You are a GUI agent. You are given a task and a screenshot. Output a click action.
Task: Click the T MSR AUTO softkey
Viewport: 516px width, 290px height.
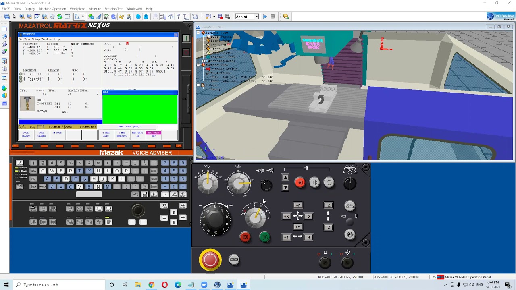[x=106, y=135]
